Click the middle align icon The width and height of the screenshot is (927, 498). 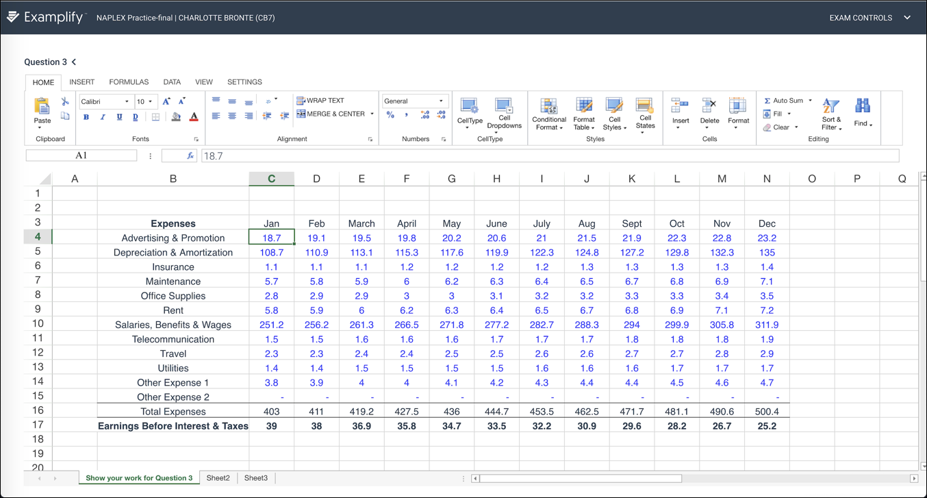(232, 101)
